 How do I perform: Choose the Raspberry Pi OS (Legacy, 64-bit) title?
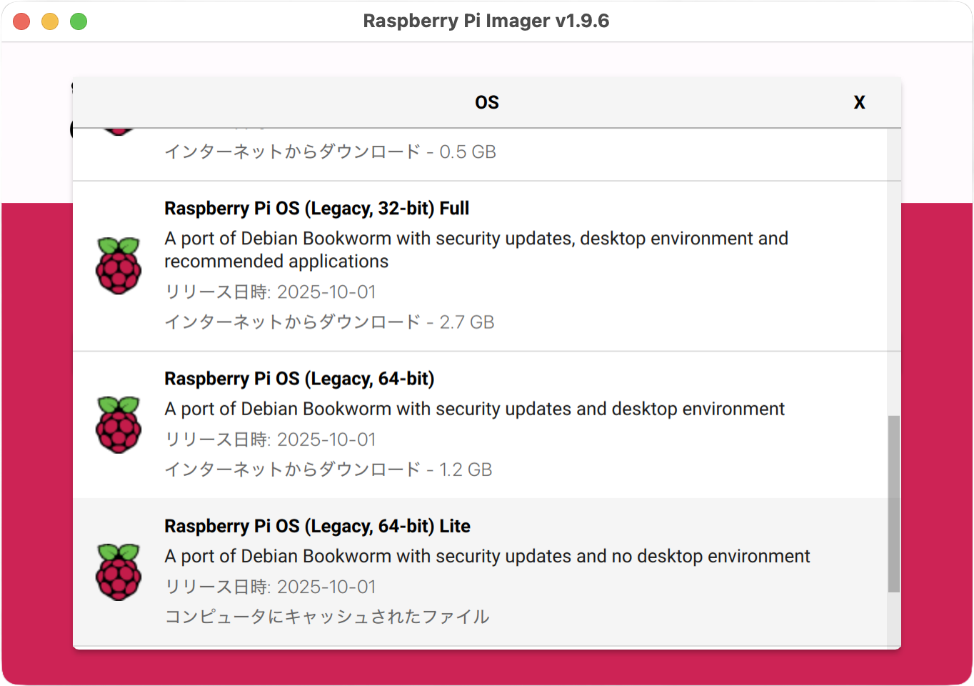point(299,379)
